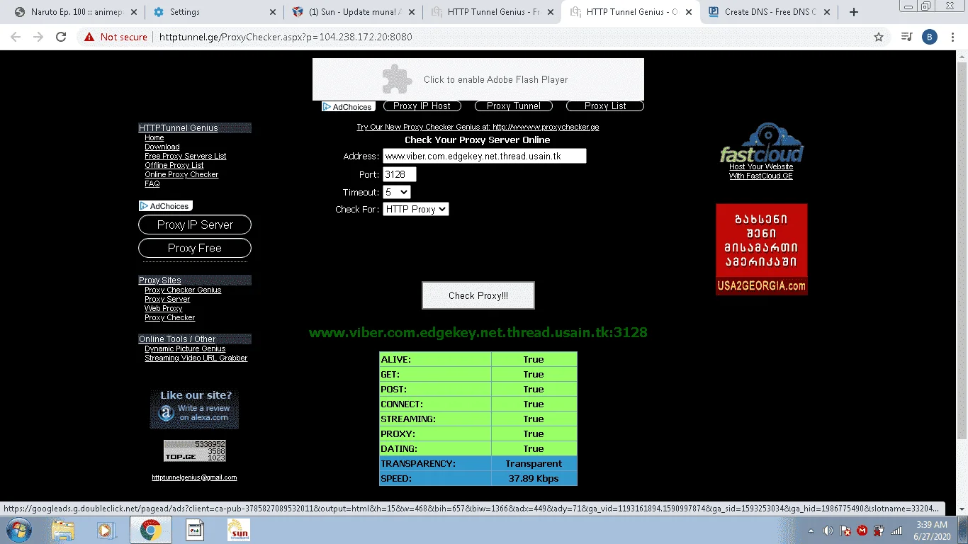Click the USA2GEORGIA.com red banner
The width and height of the screenshot is (968, 544).
coord(762,249)
